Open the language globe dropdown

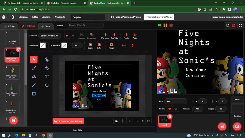(5, 17)
